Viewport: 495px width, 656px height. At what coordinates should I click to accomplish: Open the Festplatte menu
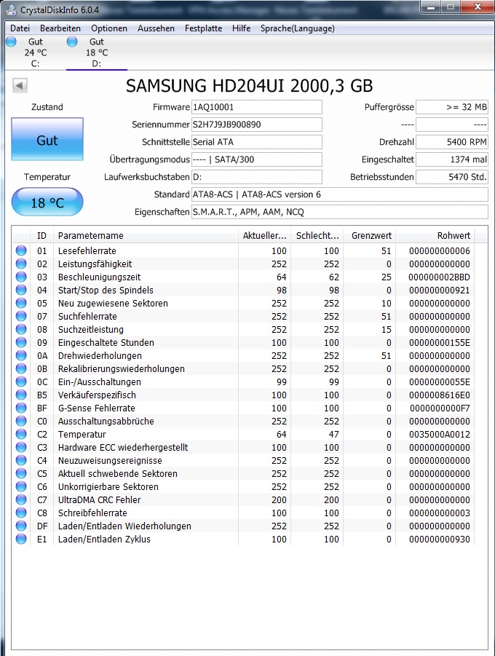(x=203, y=28)
